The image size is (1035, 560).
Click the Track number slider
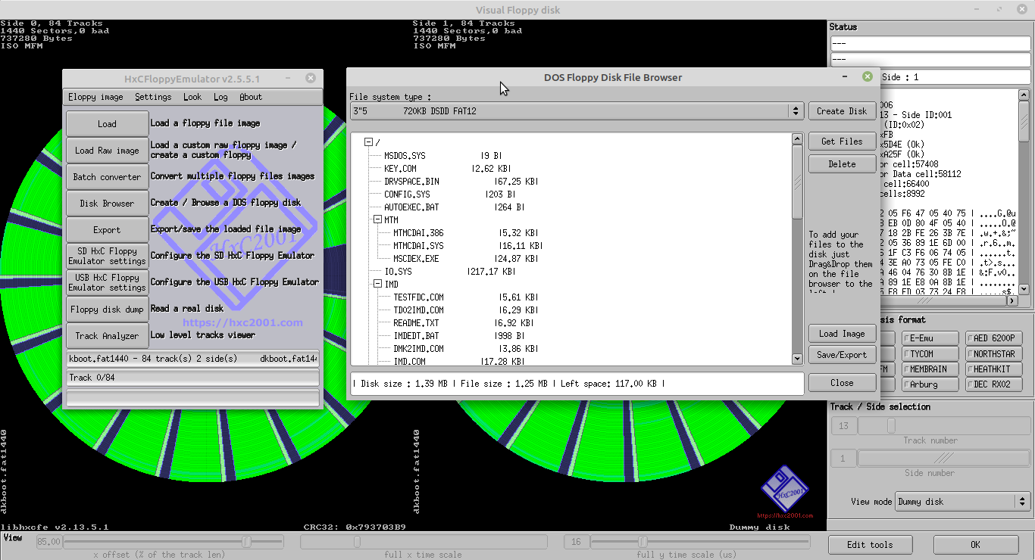point(943,427)
